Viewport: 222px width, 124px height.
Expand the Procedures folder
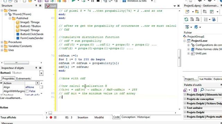[x=2, y=42]
